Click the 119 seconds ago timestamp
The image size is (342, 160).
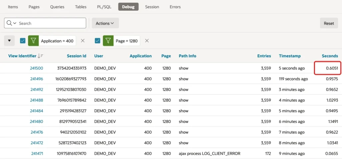293,79
